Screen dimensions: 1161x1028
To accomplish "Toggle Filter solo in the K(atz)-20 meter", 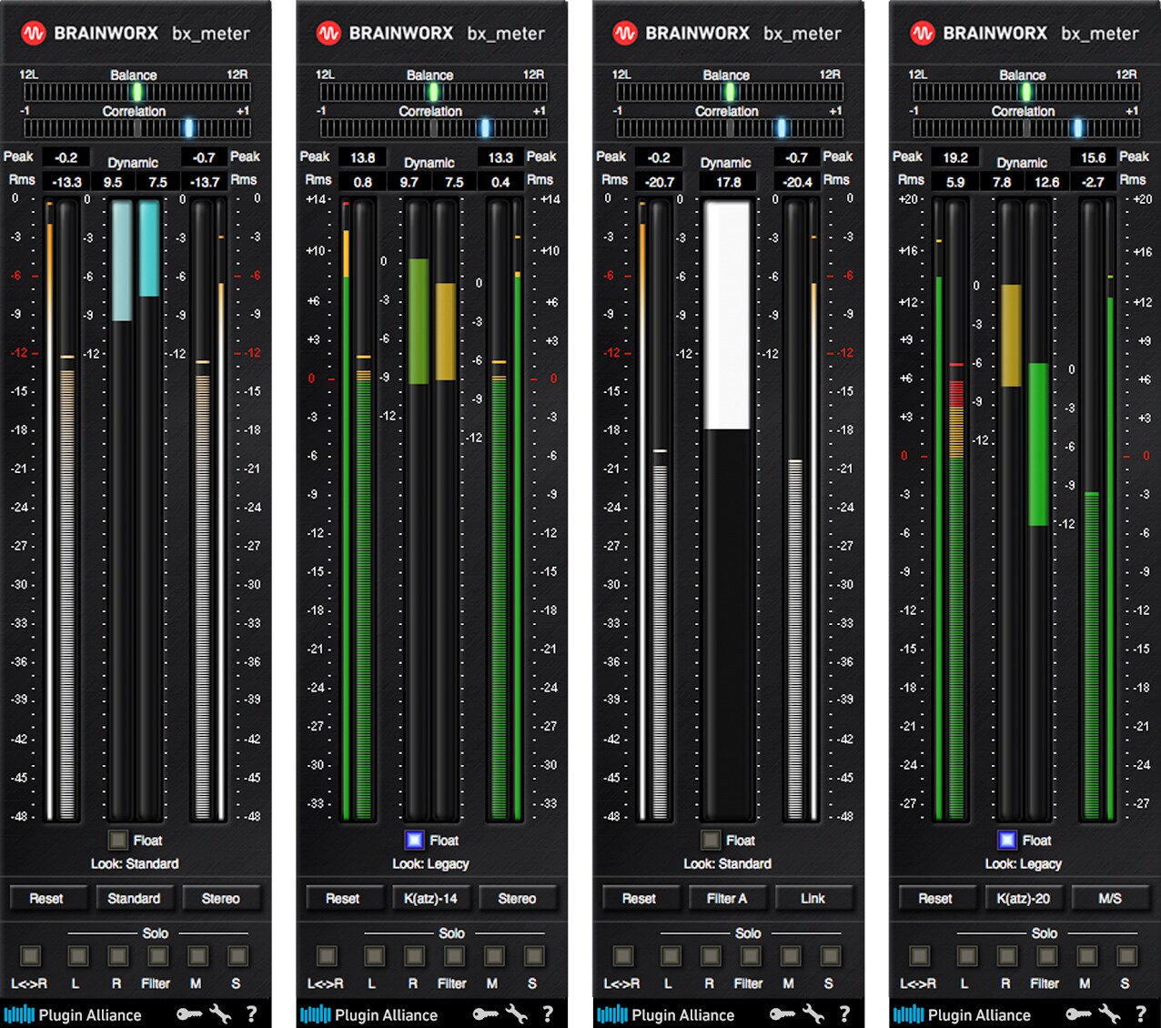I will [1047, 956].
